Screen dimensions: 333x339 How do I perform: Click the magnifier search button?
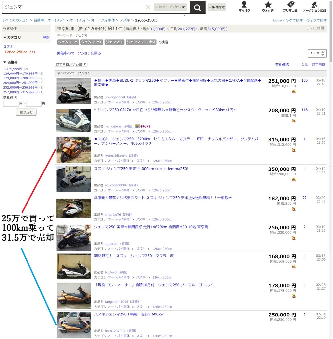[197, 7]
